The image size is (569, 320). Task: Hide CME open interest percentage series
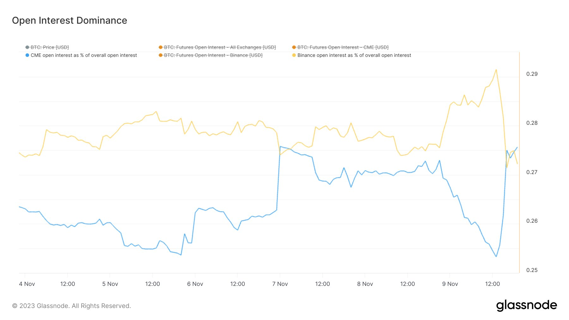[x=84, y=55]
